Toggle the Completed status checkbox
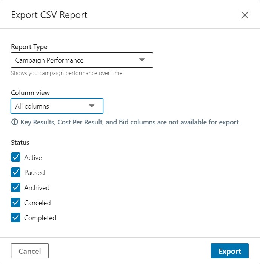Screen dimensions: 260x264 point(16,217)
